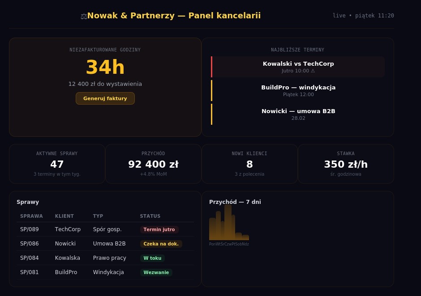Sort cases by the STATUS column header
This screenshot has height=296, width=421.
(150, 216)
